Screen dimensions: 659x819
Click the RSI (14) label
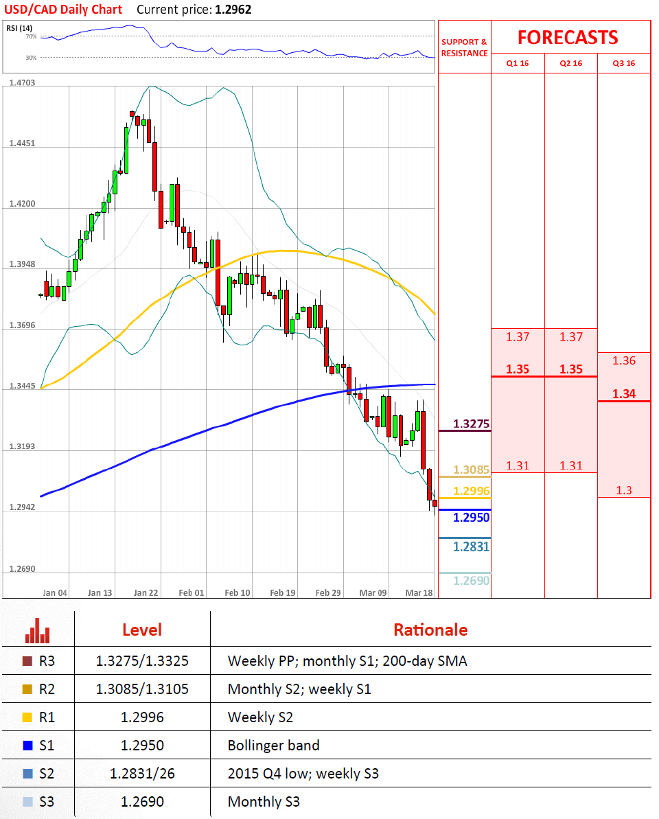click(x=19, y=28)
